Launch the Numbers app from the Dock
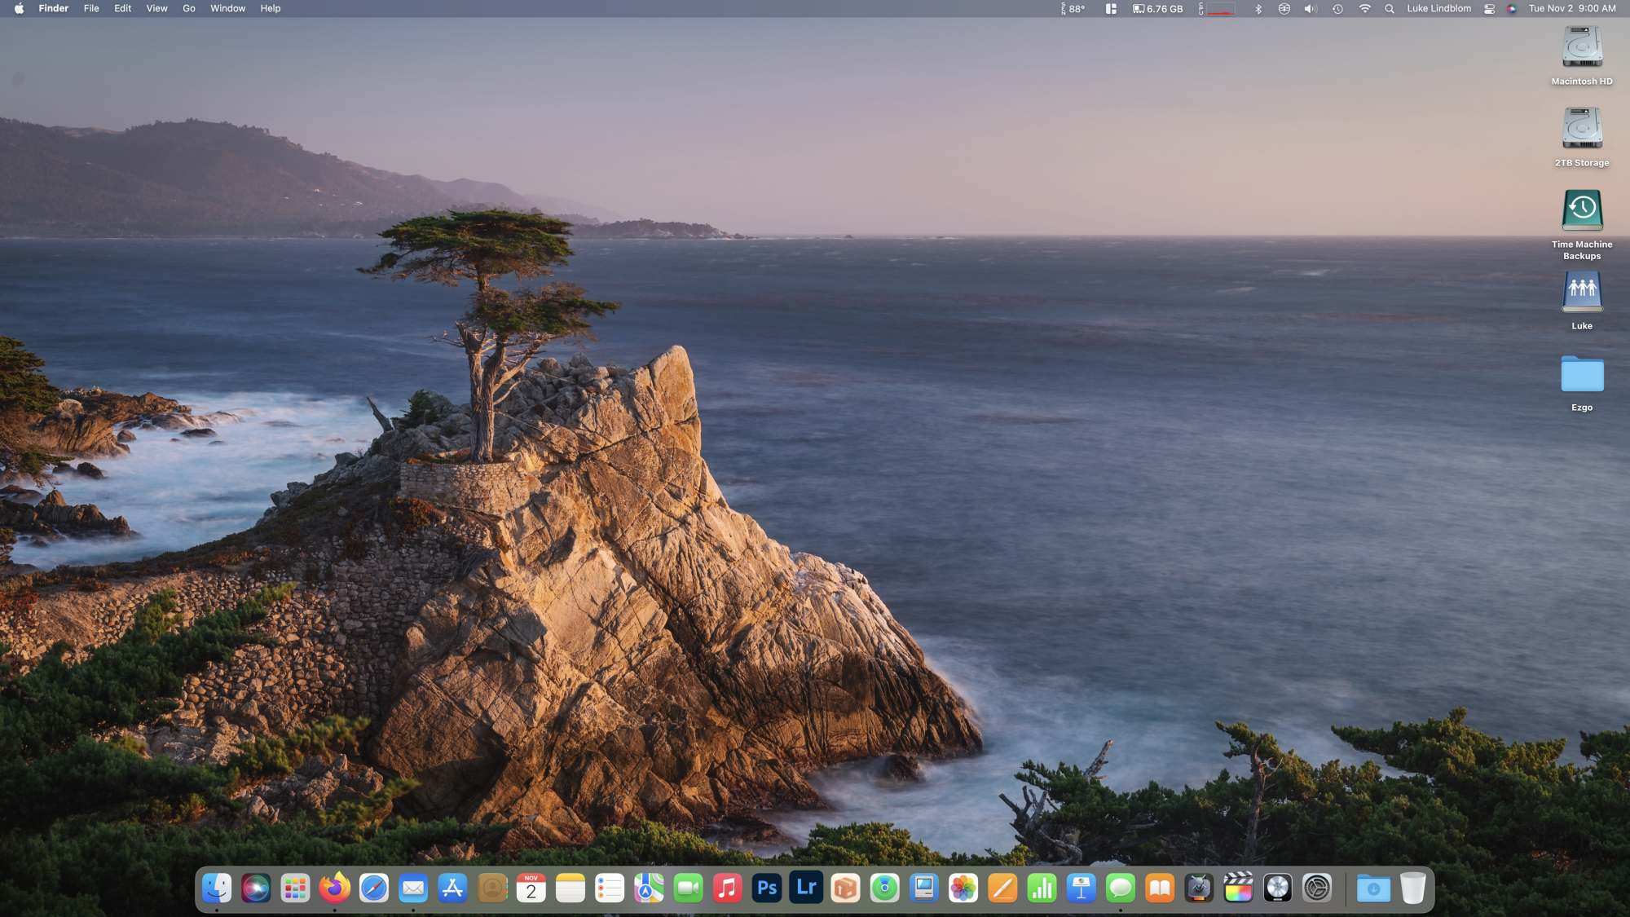This screenshot has height=917, width=1630. [x=1042, y=888]
